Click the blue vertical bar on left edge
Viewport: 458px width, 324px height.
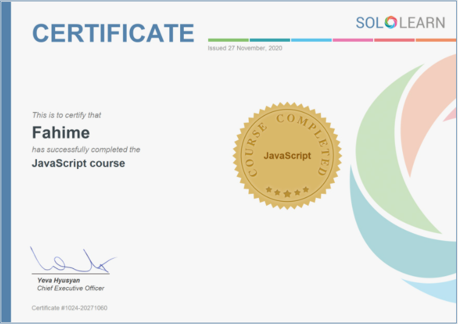point(6,162)
